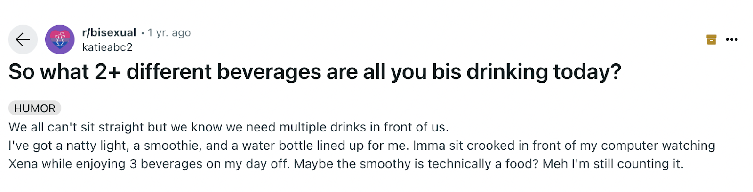
Task: Select the HUMOR flair tag
Action: (x=34, y=108)
